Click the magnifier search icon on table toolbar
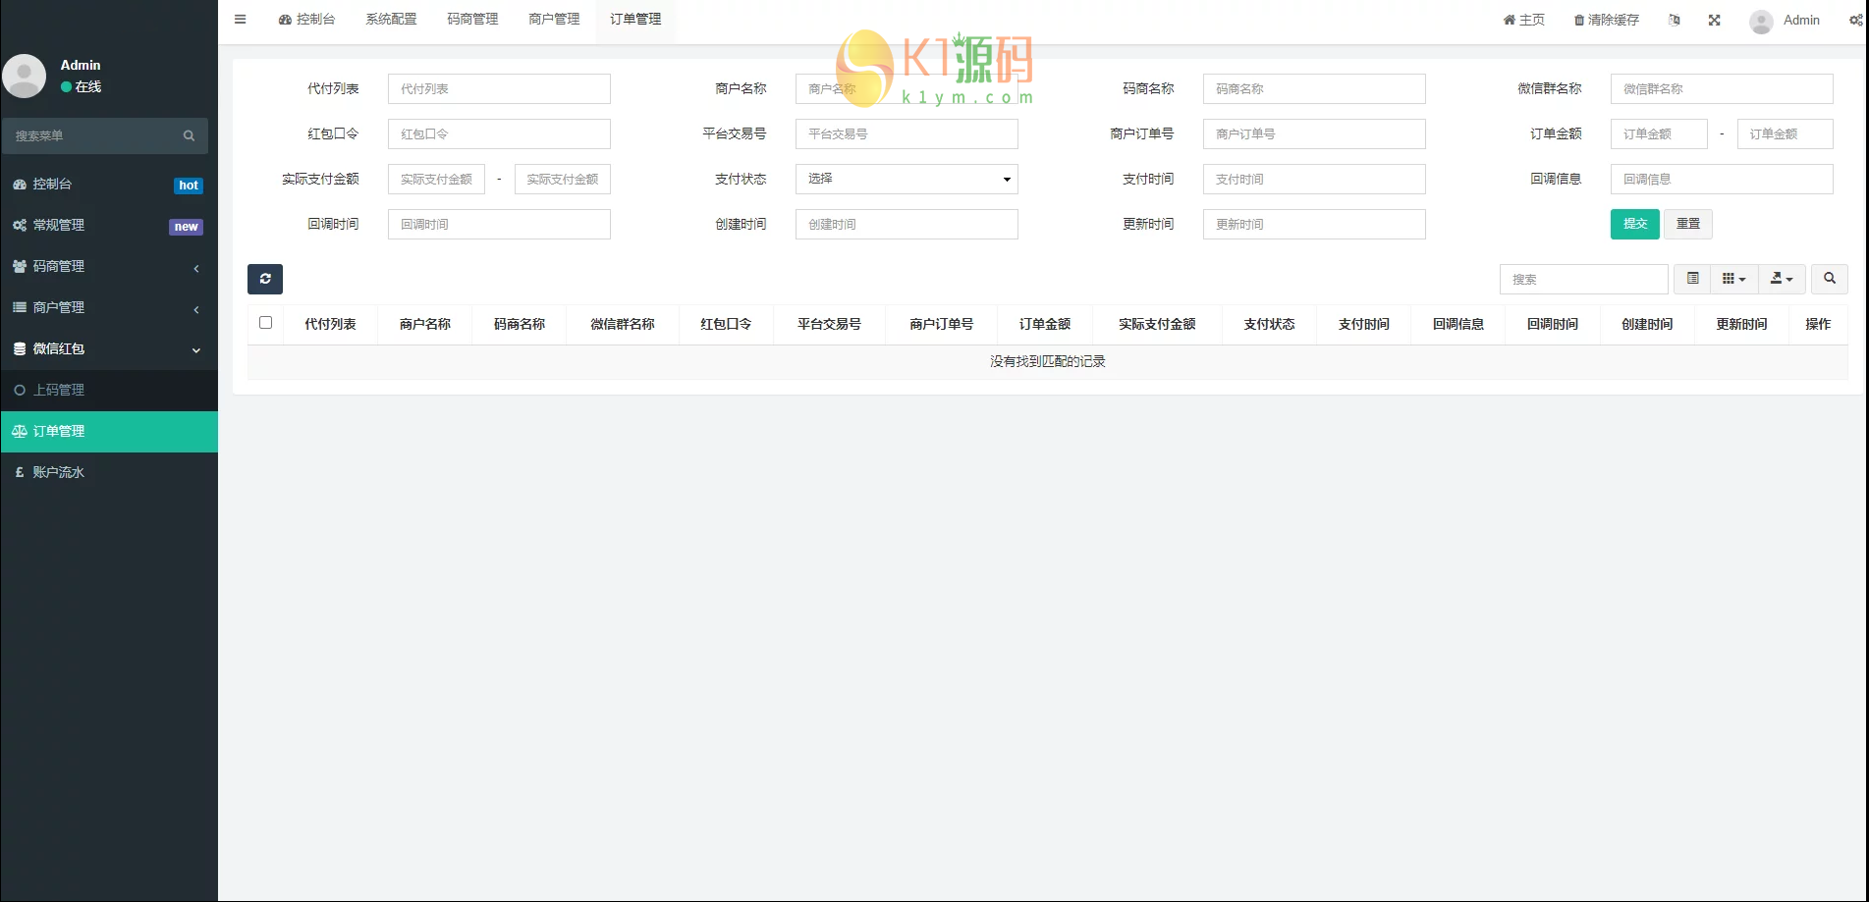The image size is (1869, 902). coord(1829,279)
